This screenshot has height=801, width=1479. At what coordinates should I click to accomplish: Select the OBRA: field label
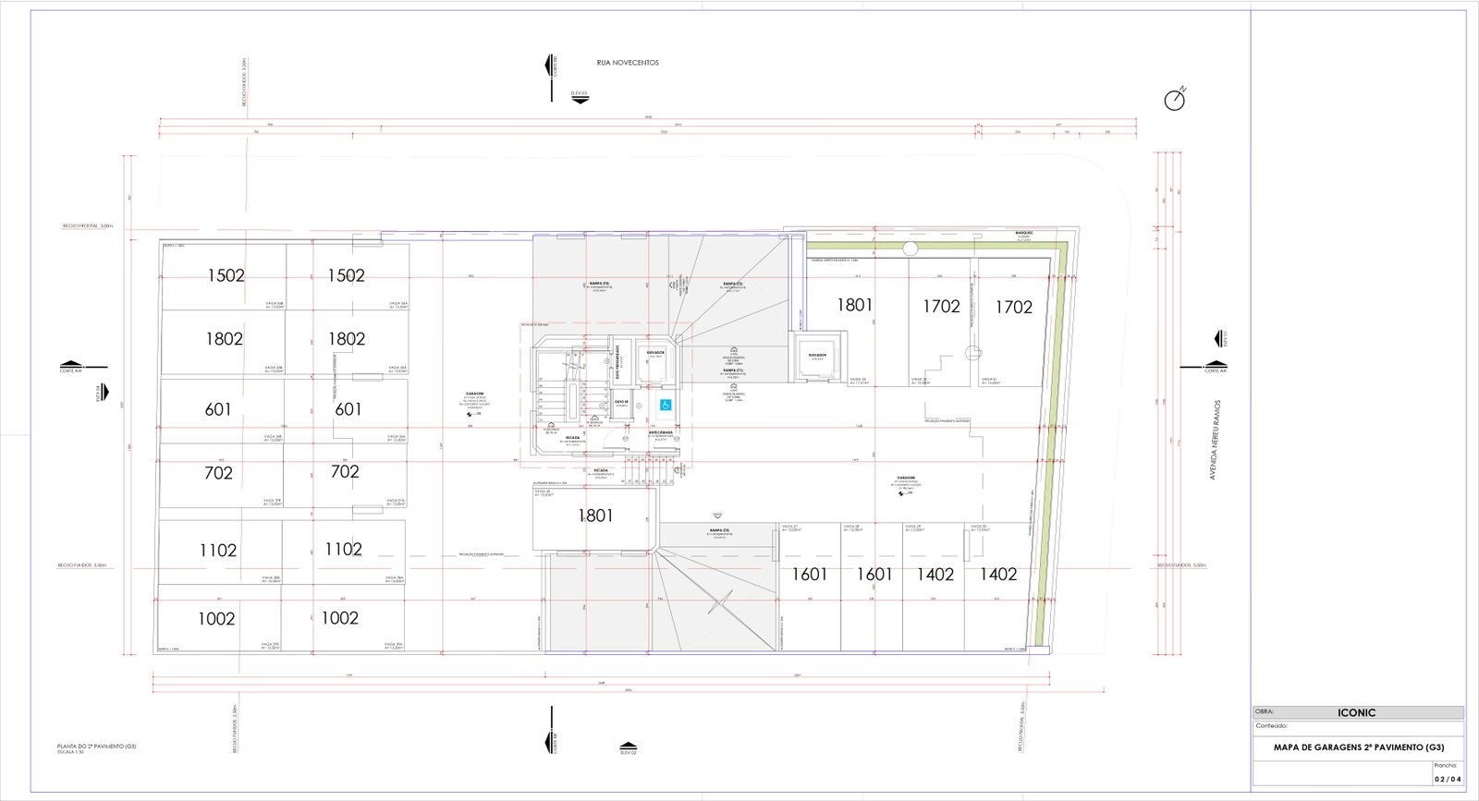tap(1265, 712)
